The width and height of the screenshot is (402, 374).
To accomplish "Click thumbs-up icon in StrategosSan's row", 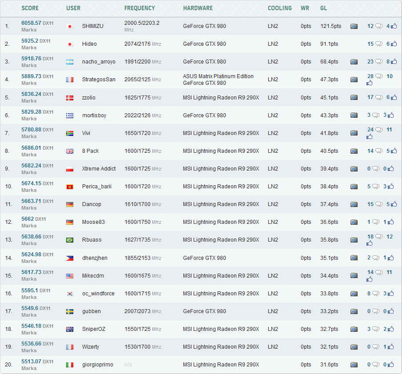I will coord(369,83).
